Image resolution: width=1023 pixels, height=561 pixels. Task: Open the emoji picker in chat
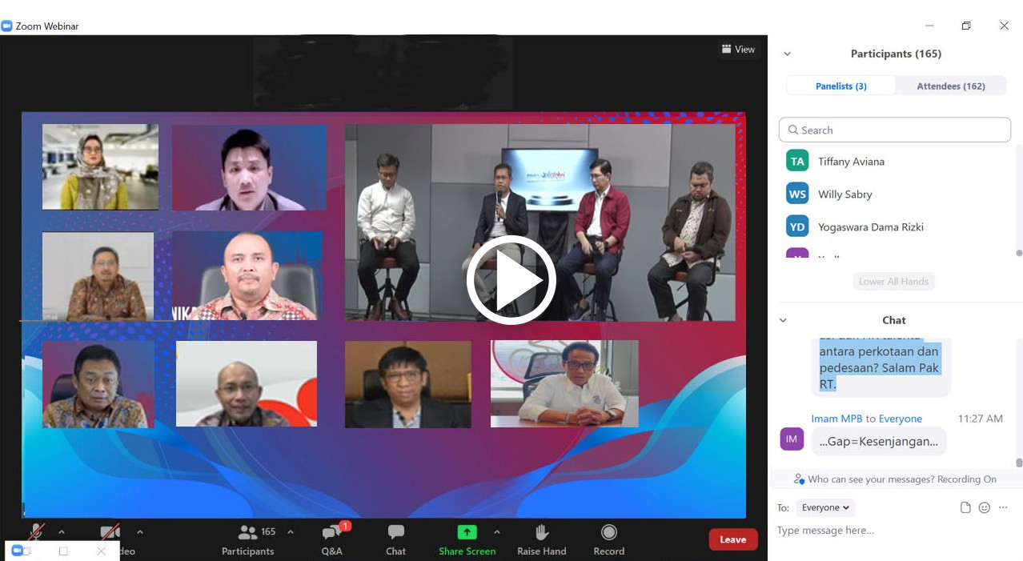[x=984, y=507]
